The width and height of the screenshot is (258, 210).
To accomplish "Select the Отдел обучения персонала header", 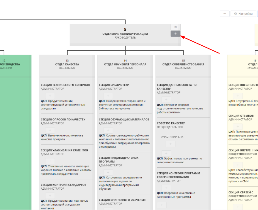I will coord(125,65).
